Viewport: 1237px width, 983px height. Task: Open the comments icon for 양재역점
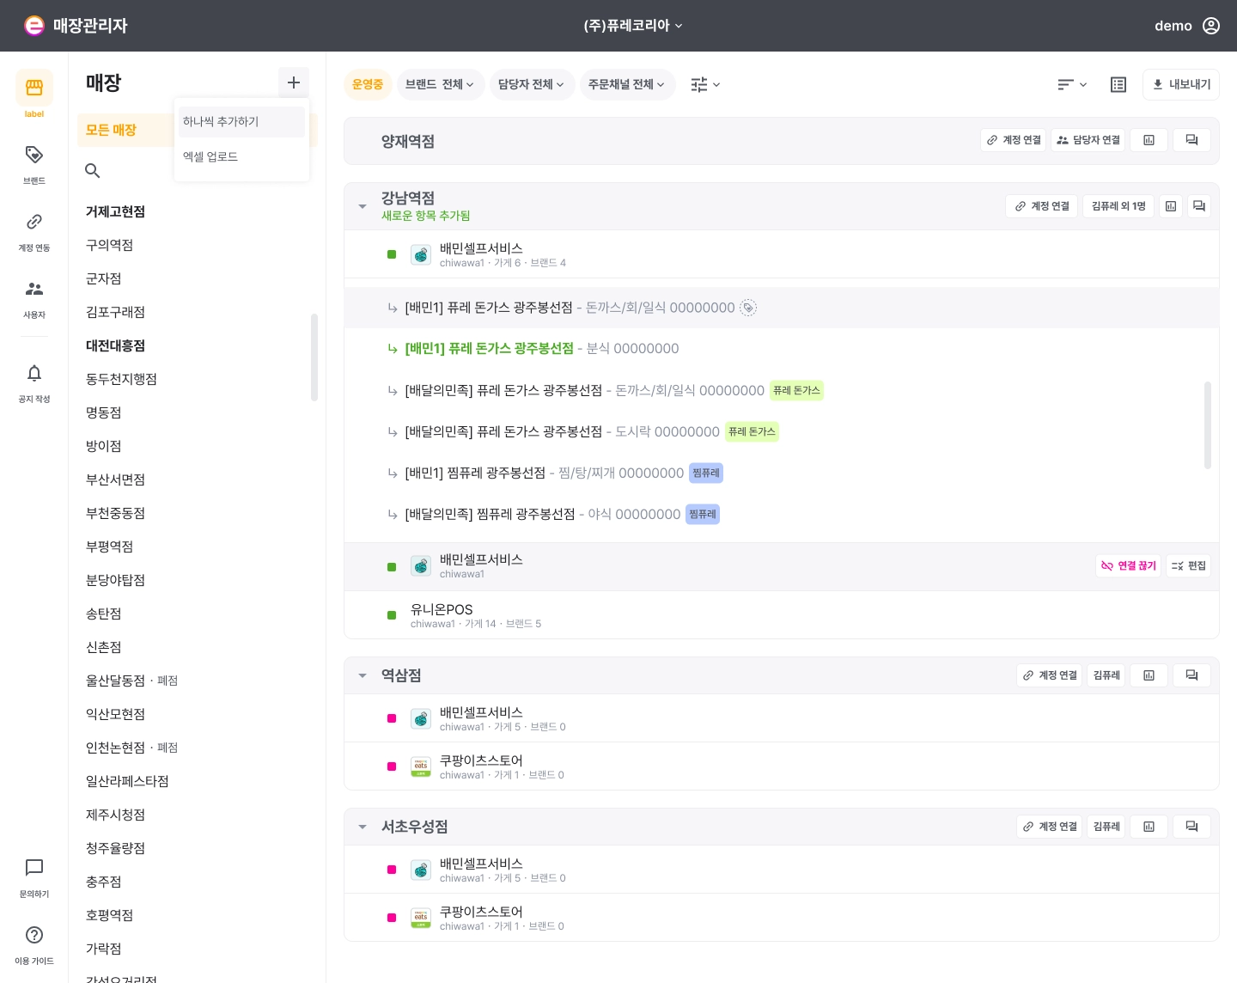[1191, 140]
